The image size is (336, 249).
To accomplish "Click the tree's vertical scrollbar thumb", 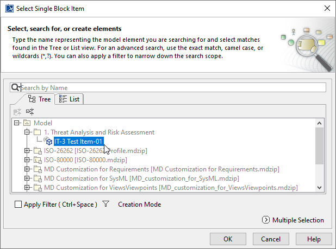I will click(320, 145).
